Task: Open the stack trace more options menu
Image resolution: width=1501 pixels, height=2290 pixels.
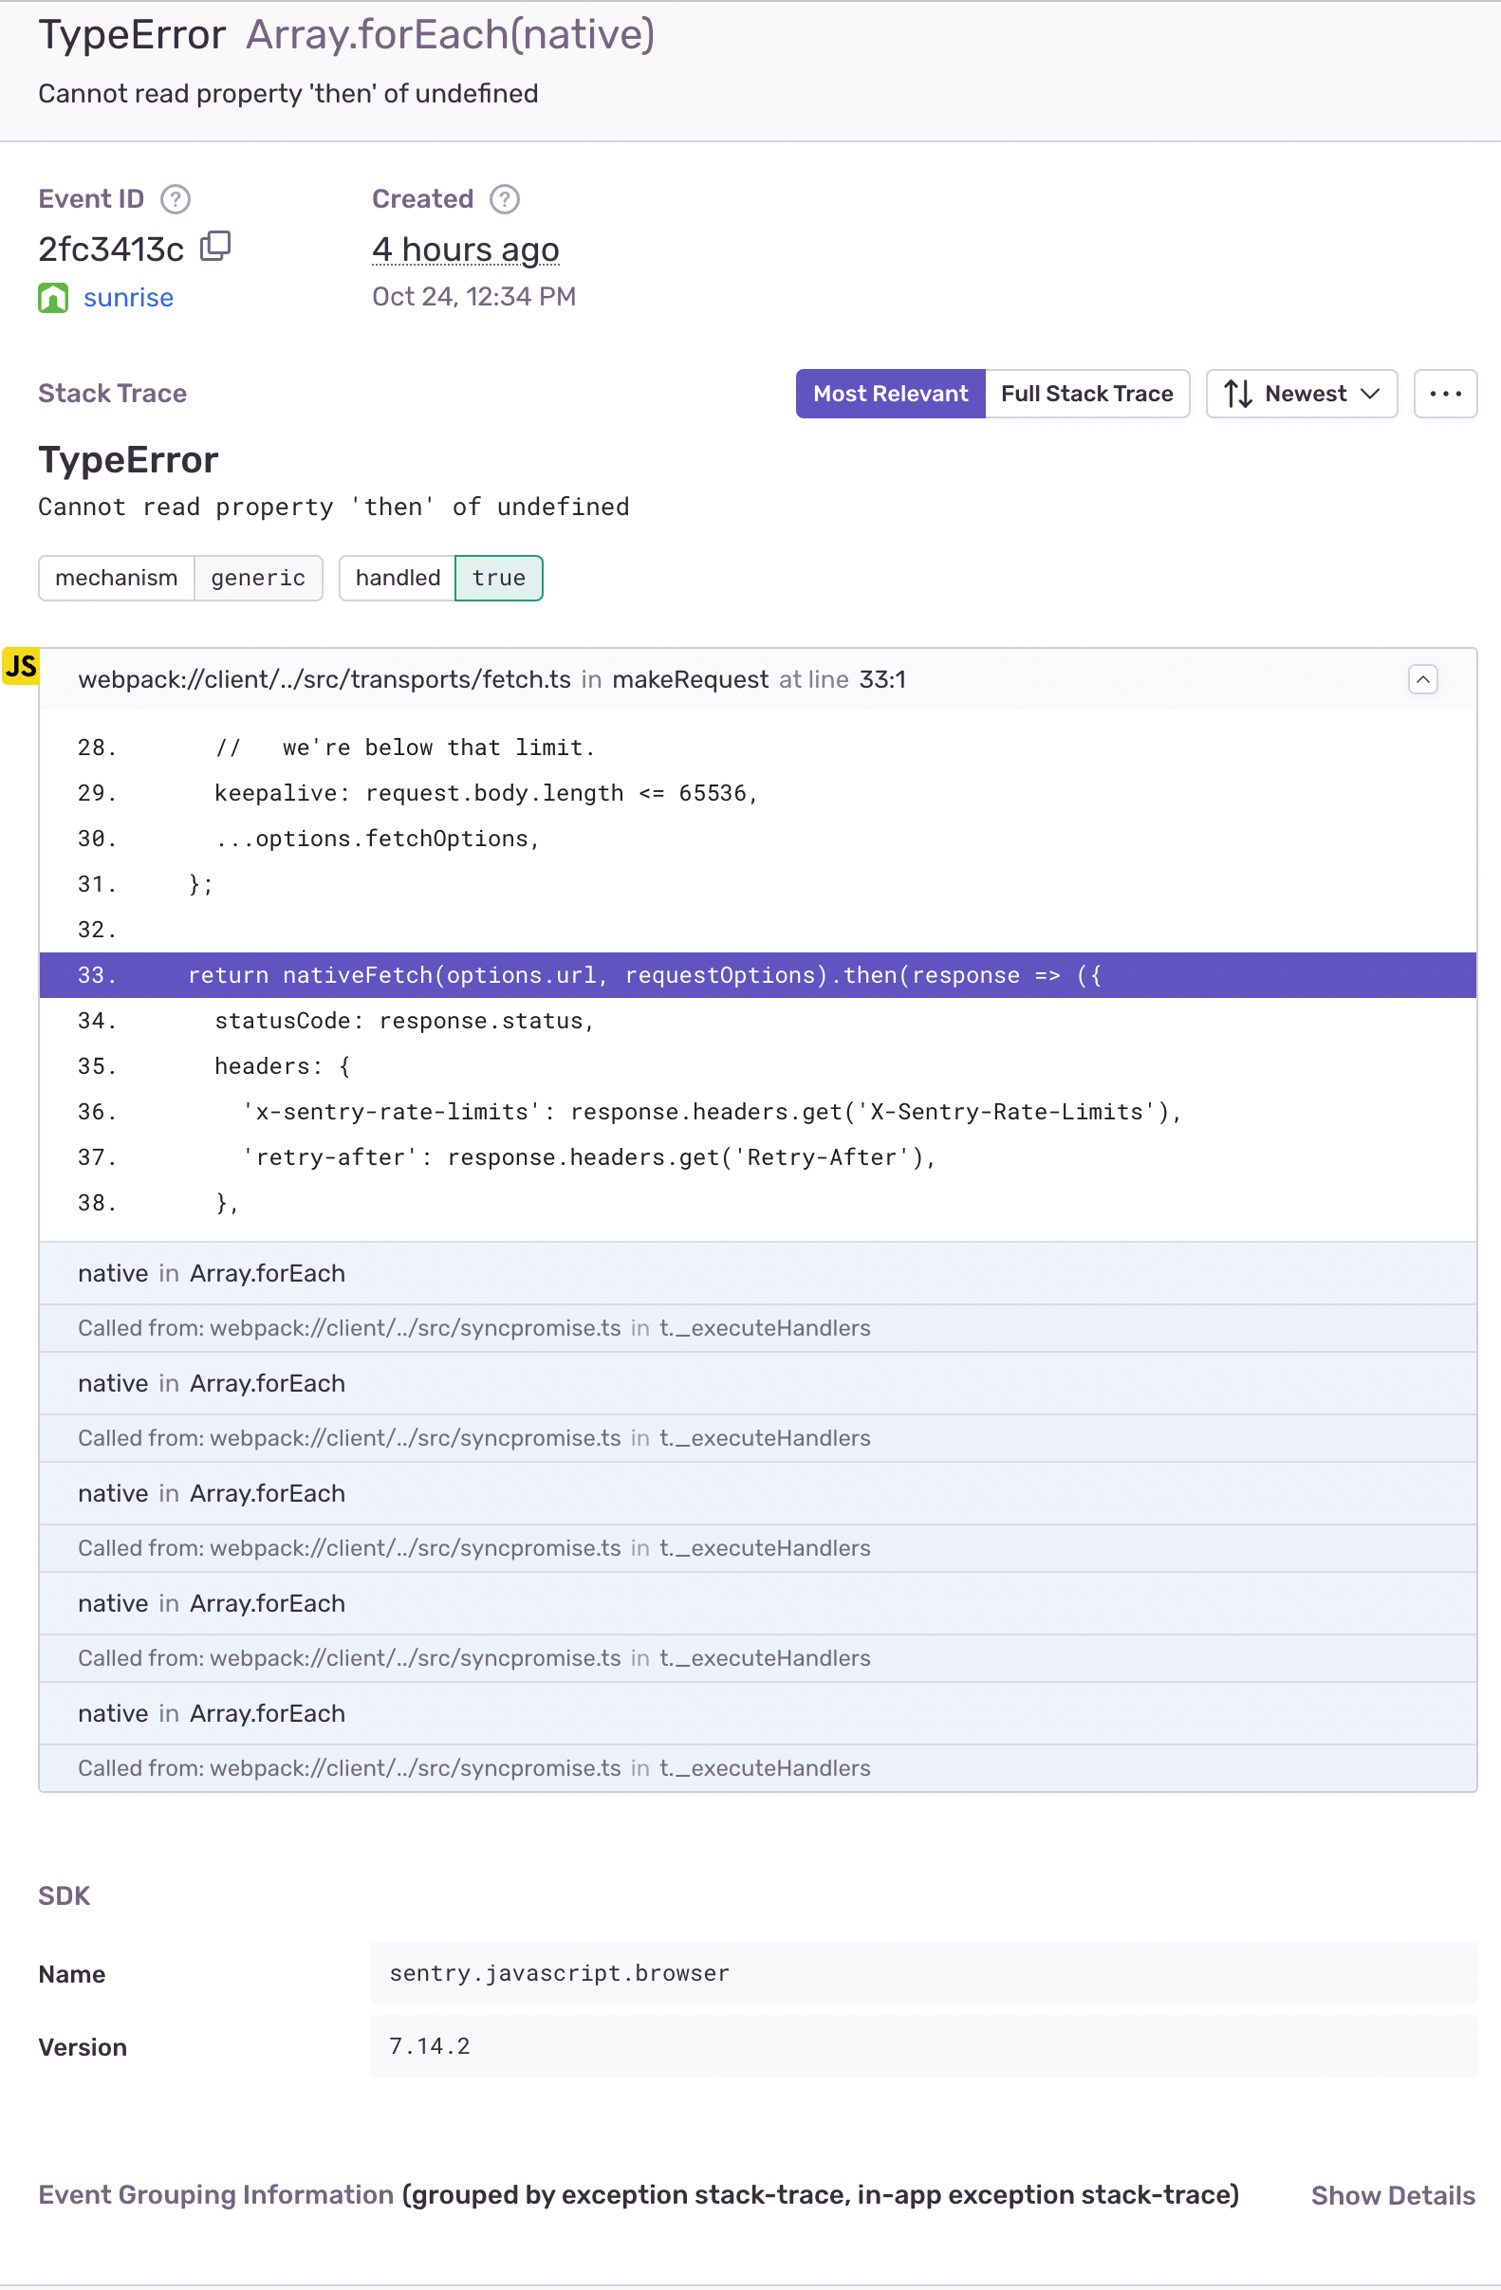Action: [1445, 394]
